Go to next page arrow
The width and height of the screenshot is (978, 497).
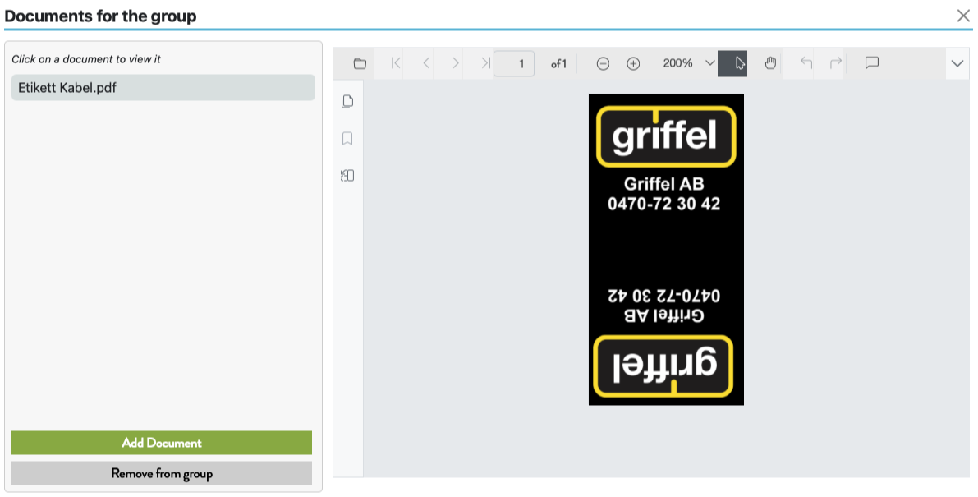(456, 63)
